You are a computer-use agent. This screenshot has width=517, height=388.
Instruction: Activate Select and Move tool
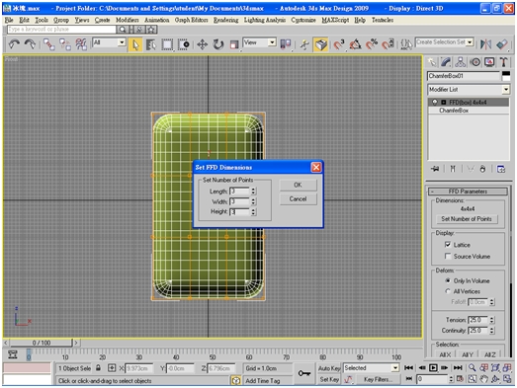tap(202, 44)
